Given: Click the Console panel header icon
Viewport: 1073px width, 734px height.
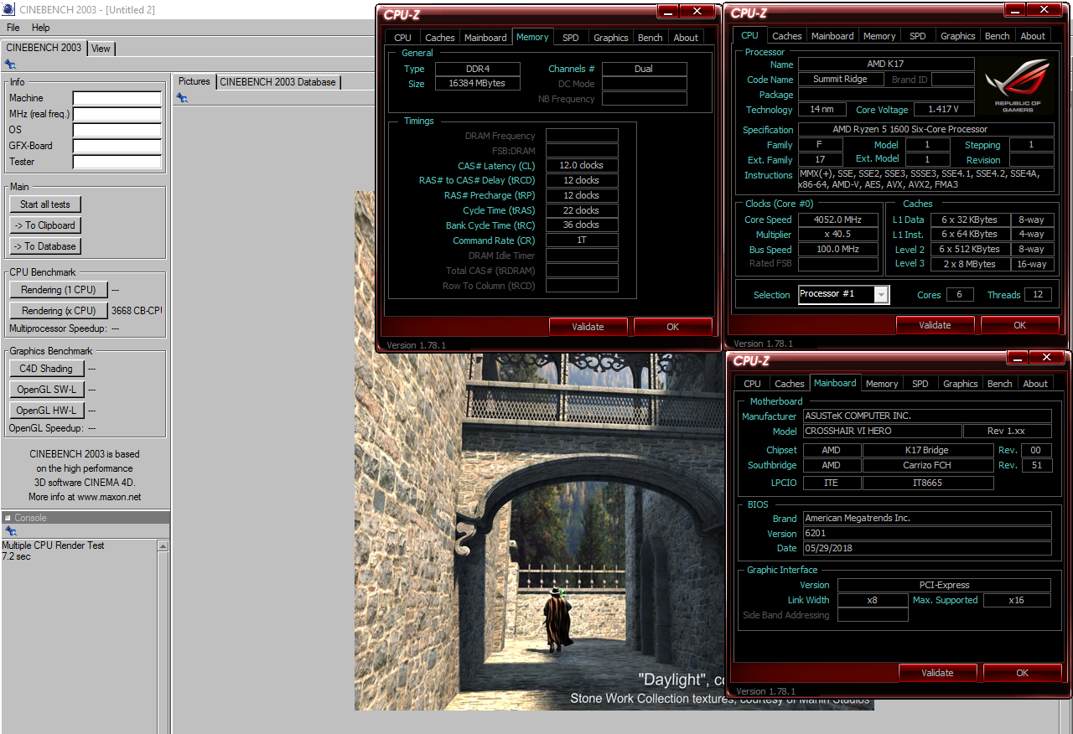Looking at the screenshot, I should pos(8,518).
